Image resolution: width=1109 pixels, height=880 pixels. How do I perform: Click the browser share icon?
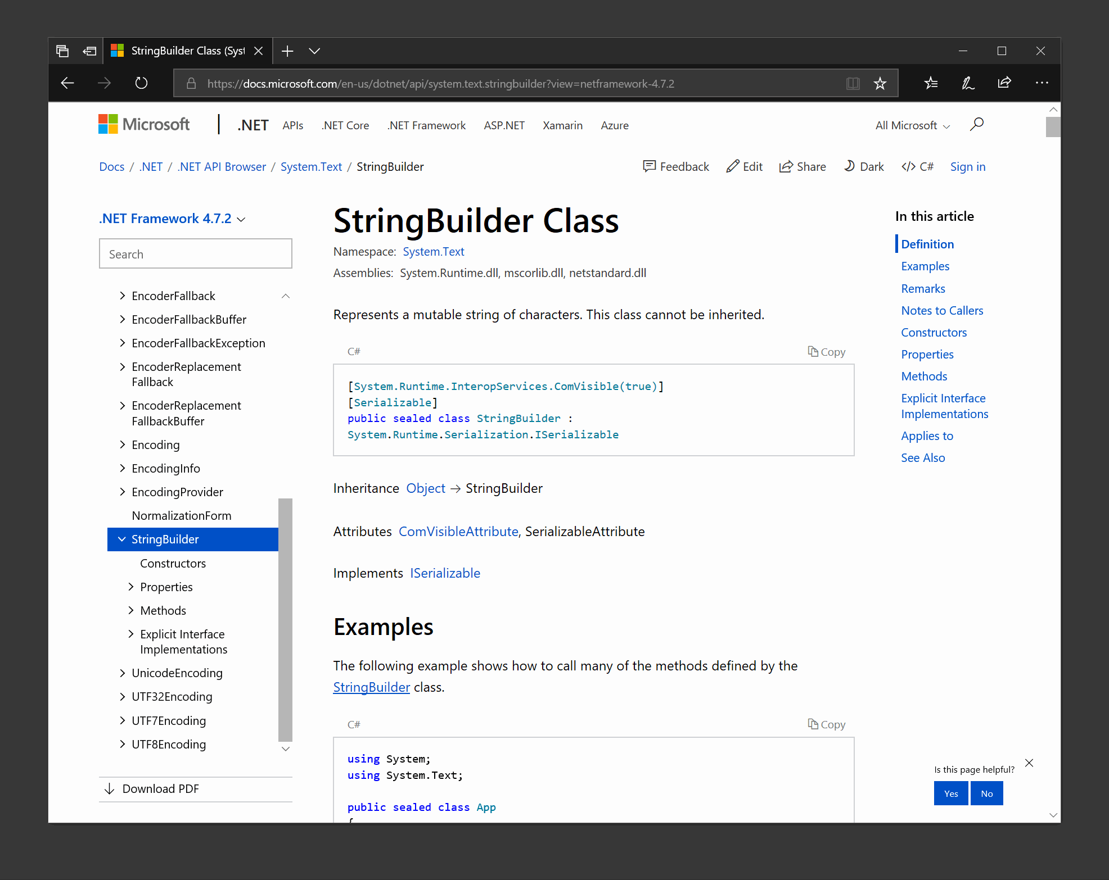[x=1004, y=83]
